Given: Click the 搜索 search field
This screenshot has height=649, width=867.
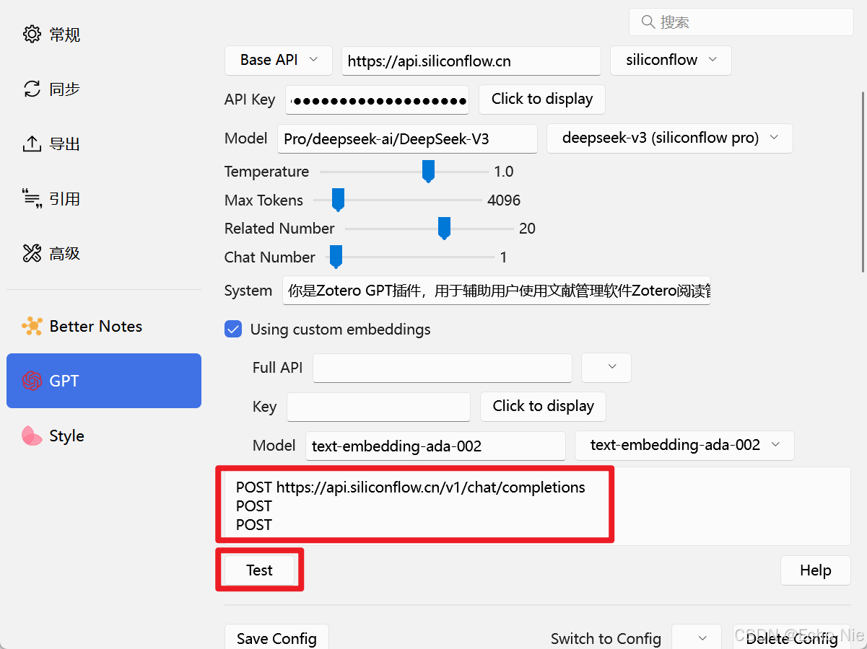Looking at the screenshot, I should pos(741,22).
